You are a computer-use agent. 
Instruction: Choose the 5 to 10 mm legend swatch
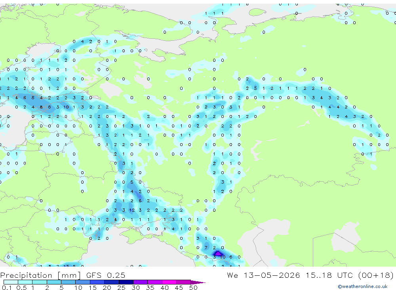point(68,282)
